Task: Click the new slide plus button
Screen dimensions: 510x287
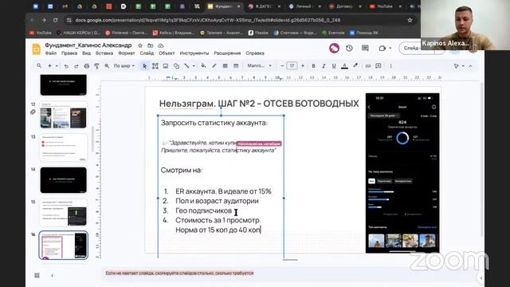Action: (49, 65)
